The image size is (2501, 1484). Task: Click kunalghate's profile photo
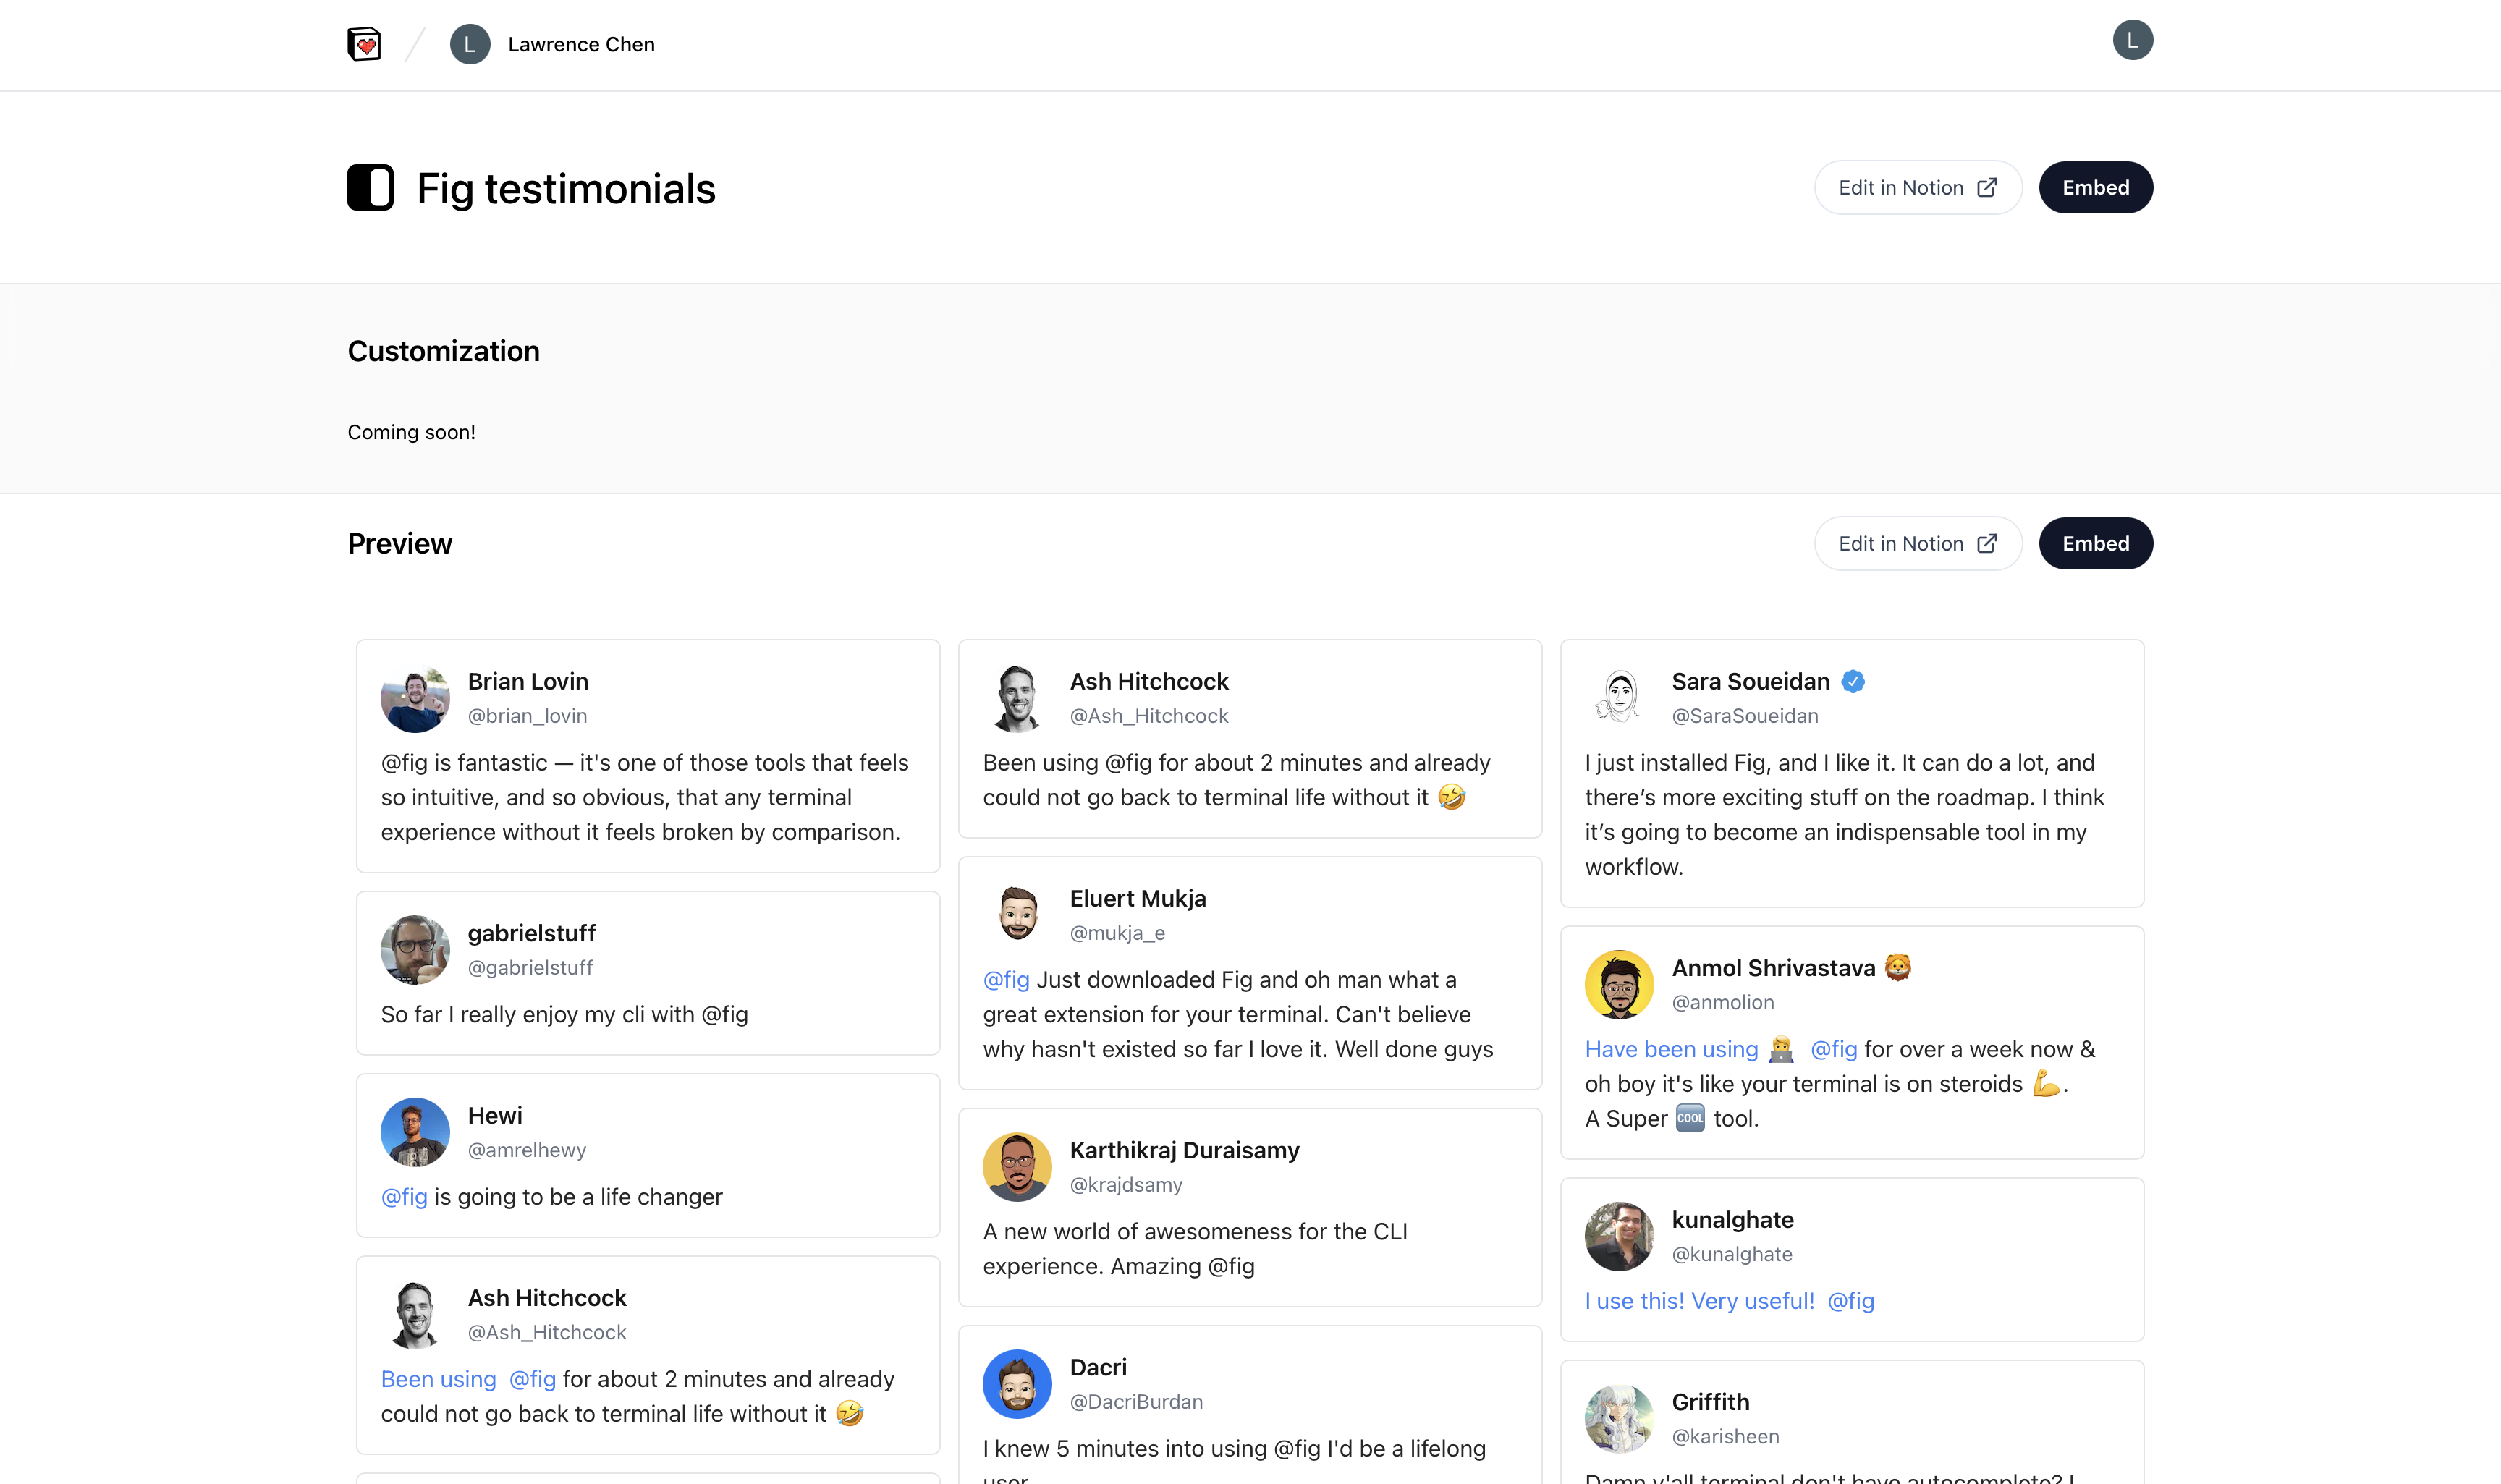click(x=1619, y=1237)
